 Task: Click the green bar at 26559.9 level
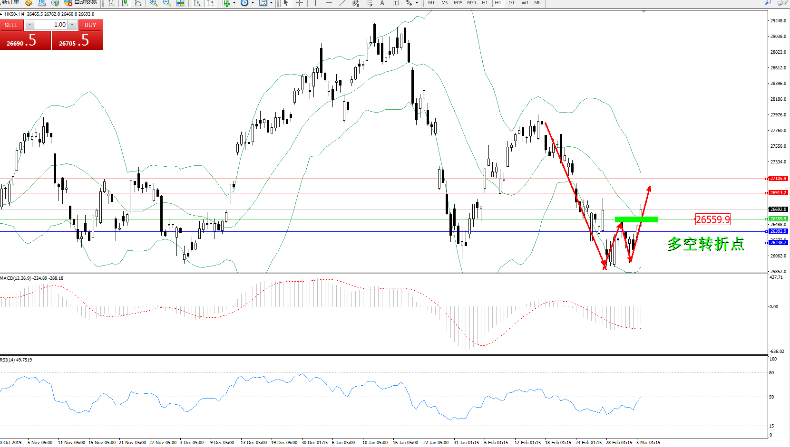pyautogui.click(x=636, y=219)
